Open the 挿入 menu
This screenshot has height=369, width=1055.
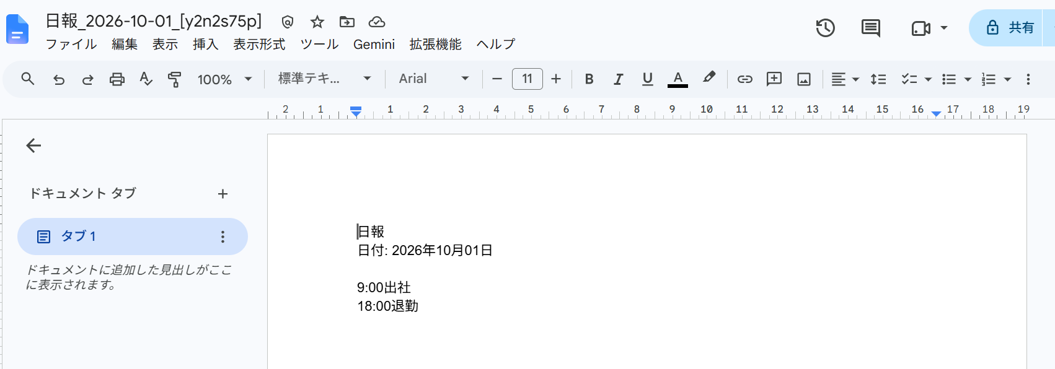coord(205,45)
